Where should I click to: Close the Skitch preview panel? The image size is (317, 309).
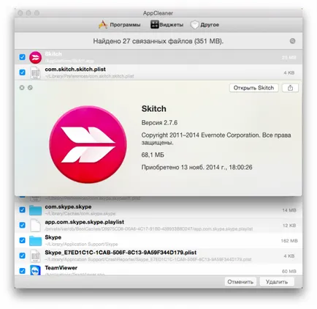pos(22,88)
